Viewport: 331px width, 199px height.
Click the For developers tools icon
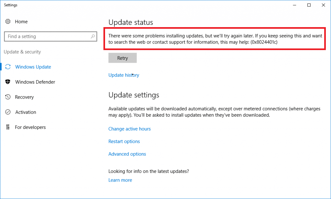(x=8, y=127)
